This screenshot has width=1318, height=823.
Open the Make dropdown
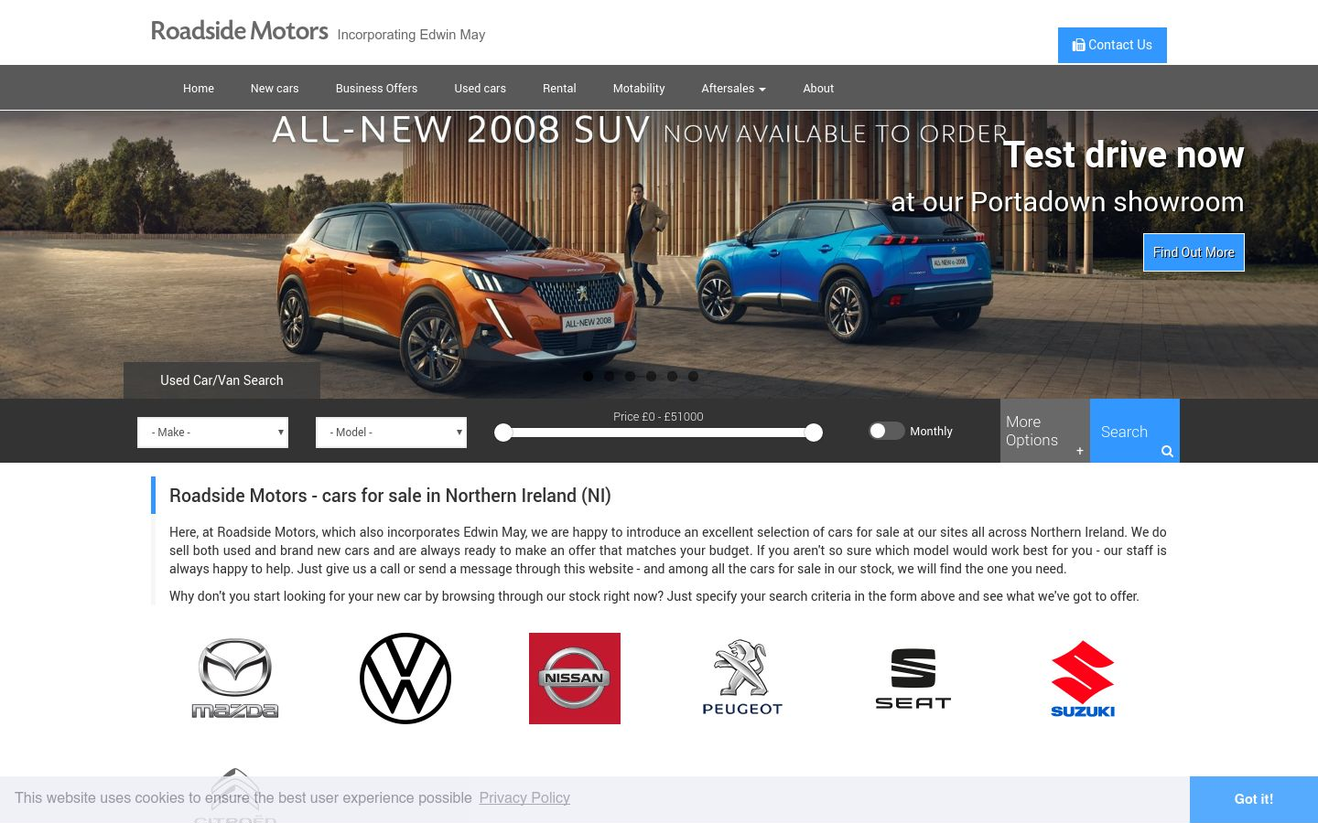point(212,433)
